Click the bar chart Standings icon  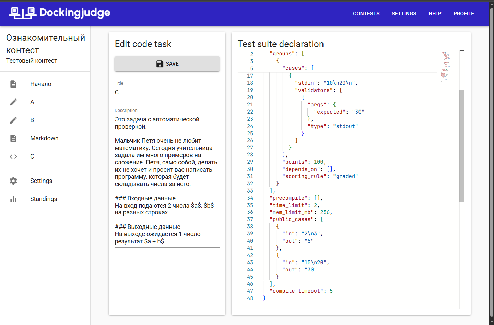tap(13, 199)
